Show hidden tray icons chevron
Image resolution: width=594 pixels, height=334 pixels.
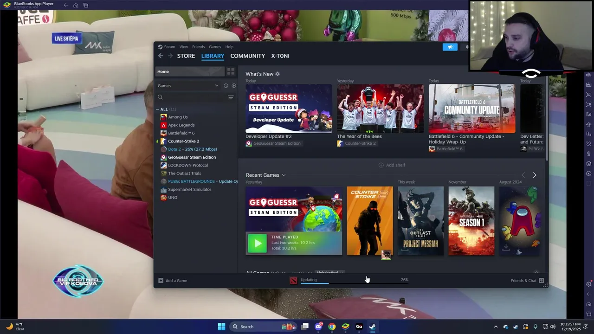(x=496, y=327)
